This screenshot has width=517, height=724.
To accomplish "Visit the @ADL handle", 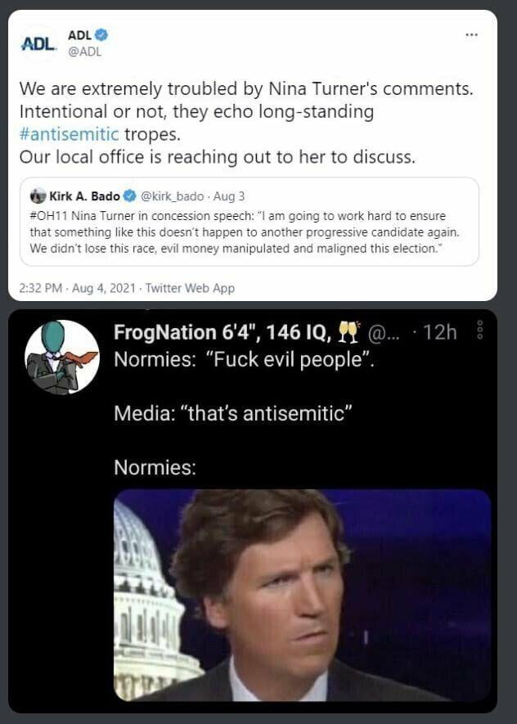I will click(x=84, y=52).
